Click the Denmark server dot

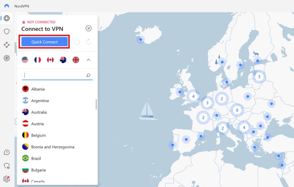[227, 82]
